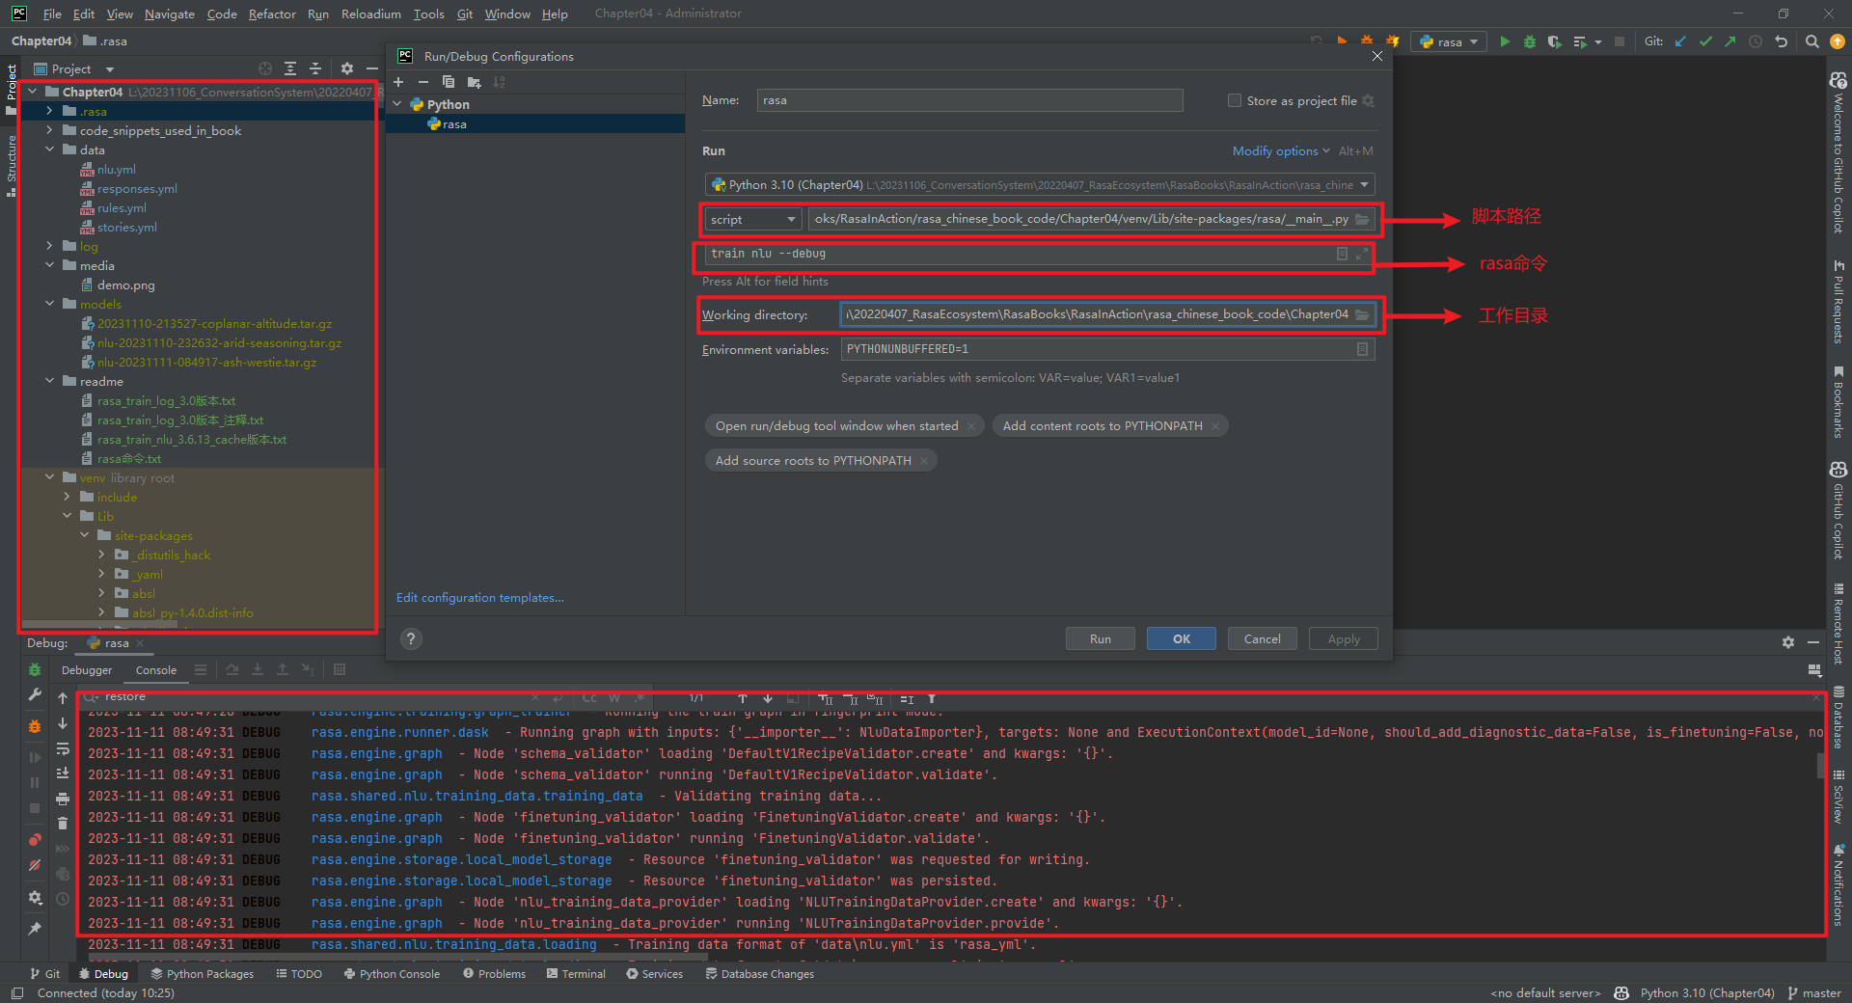Screen dimensions: 1852x1003
Task: Collapse Python node in configurations tree
Action: pos(397,104)
